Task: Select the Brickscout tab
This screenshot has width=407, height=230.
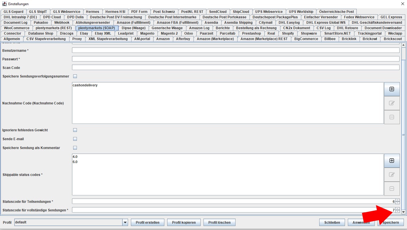Action: [393, 39]
